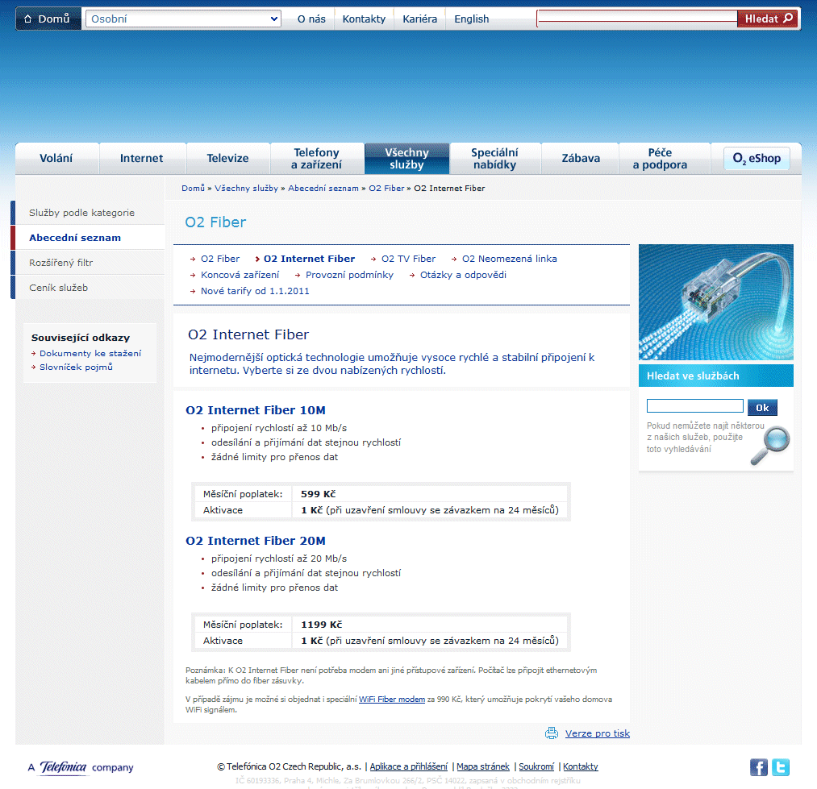
Task: Open O2 TV Fiber submenu link
Action: (x=408, y=259)
